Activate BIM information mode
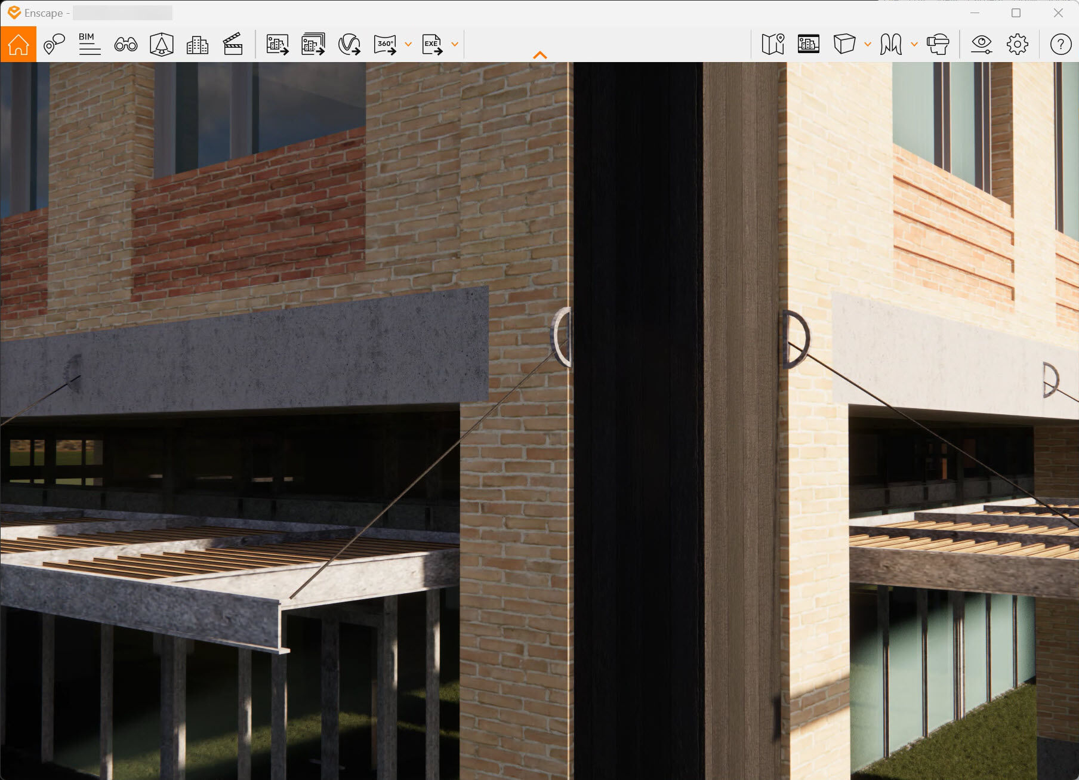The width and height of the screenshot is (1079, 780). coord(90,44)
